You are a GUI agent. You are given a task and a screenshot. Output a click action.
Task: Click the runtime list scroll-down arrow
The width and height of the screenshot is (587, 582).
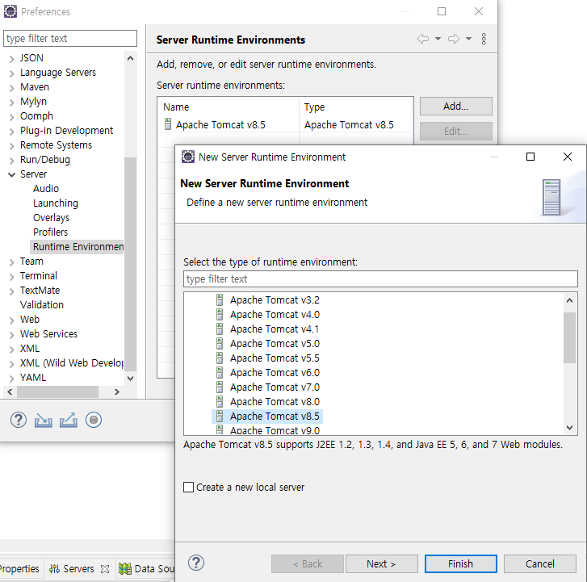click(569, 428)
